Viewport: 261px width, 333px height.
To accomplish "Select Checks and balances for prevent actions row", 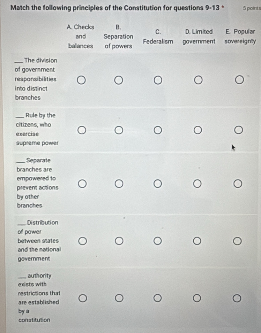I will (x=81, y=184).
